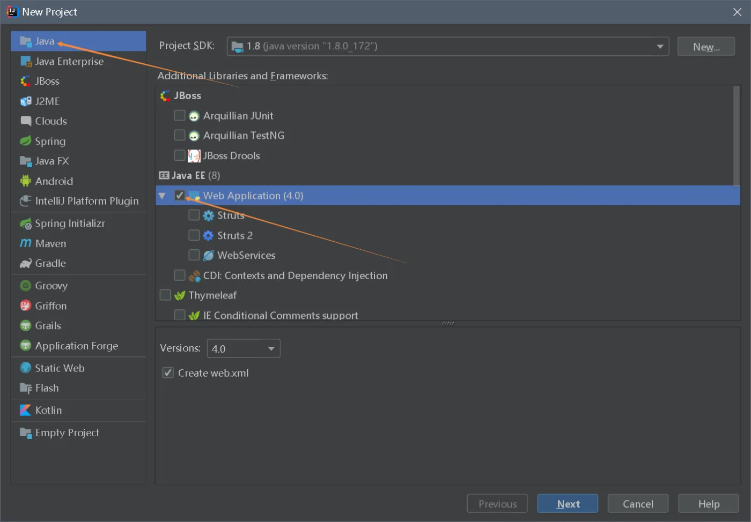The height and width of the screenshot is (522, 751).
Task: Click the JBoss Drools icon
Action: [194, 156]
